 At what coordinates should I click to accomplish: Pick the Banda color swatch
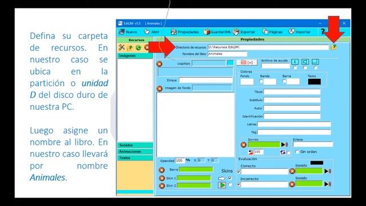pyautogui.click(x=270, y=81)
